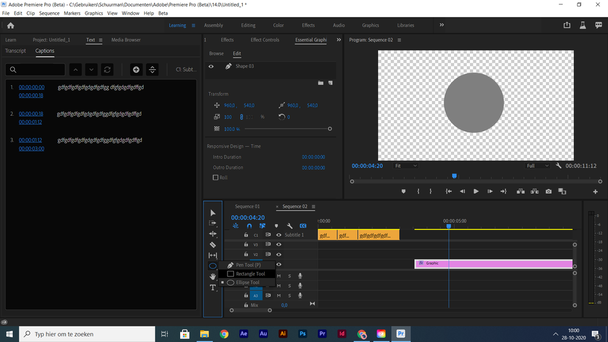Refresh captions search results
This screenshot has width=608, height=342.
(x=107, y=69)
